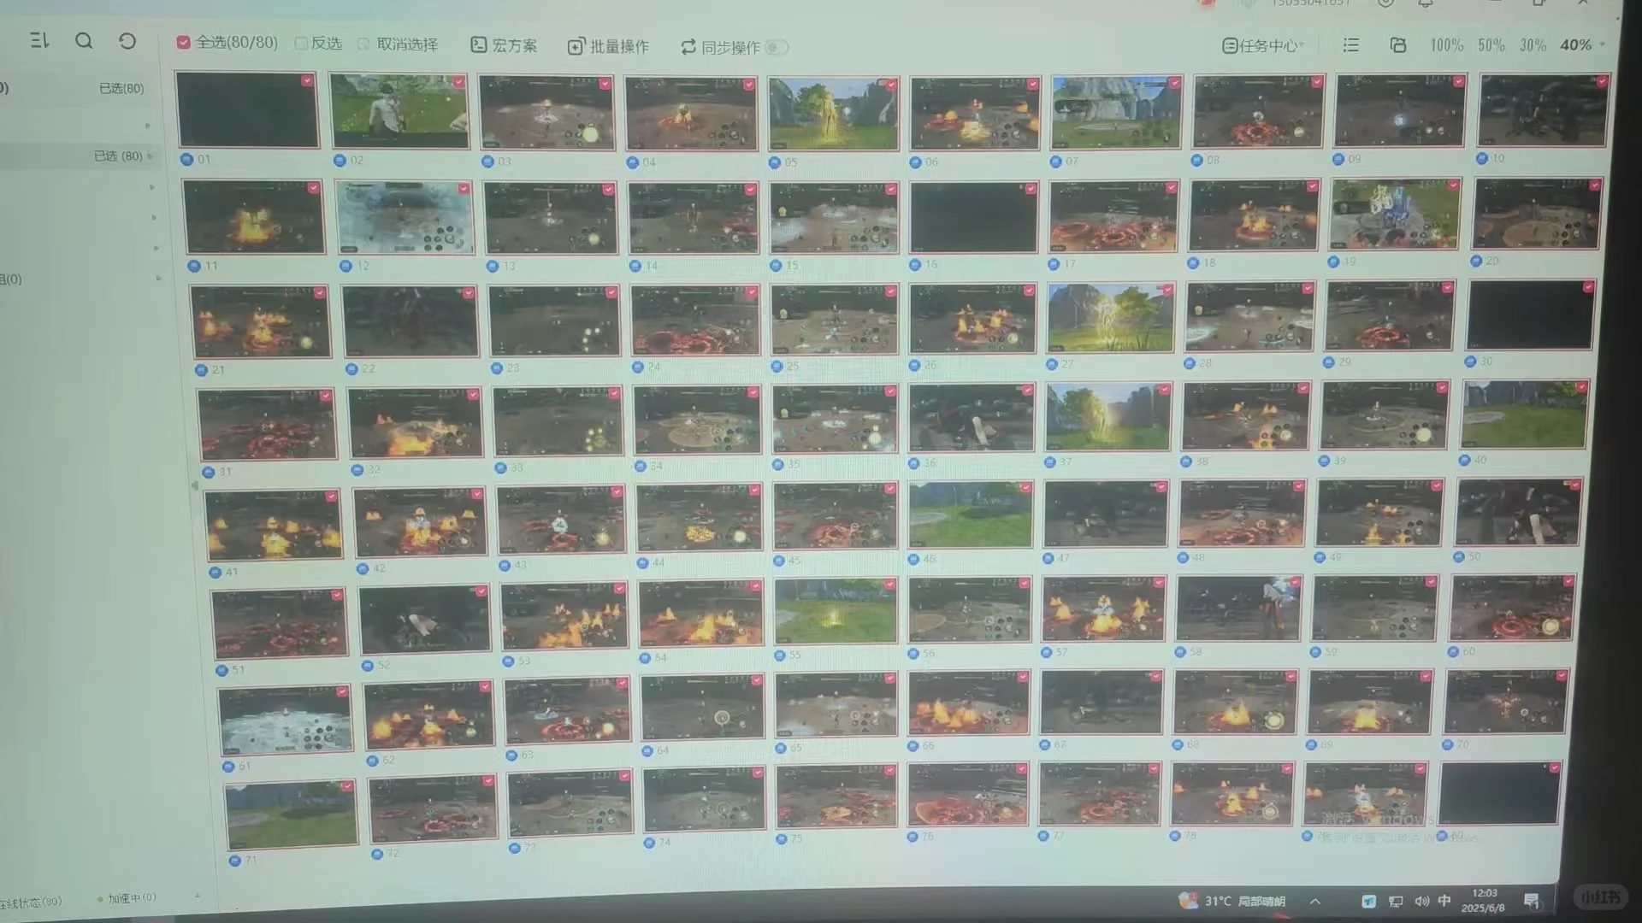The width and height of the screenshot is (1642, 923).
Task: Click the sort list icon in sidebar header
Action: click(39, 40)
